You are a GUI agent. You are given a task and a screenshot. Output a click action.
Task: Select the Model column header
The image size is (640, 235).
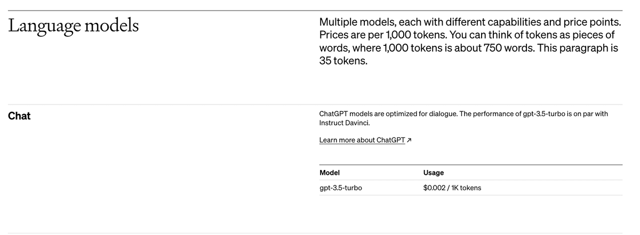coord(330,173)
